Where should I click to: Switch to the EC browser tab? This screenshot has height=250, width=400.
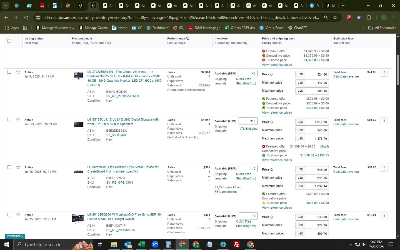29,6
